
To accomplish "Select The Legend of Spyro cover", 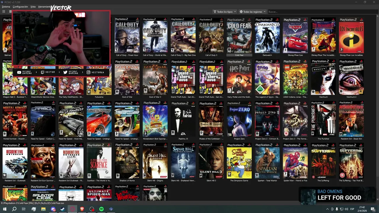I will (x=267, y=77).
